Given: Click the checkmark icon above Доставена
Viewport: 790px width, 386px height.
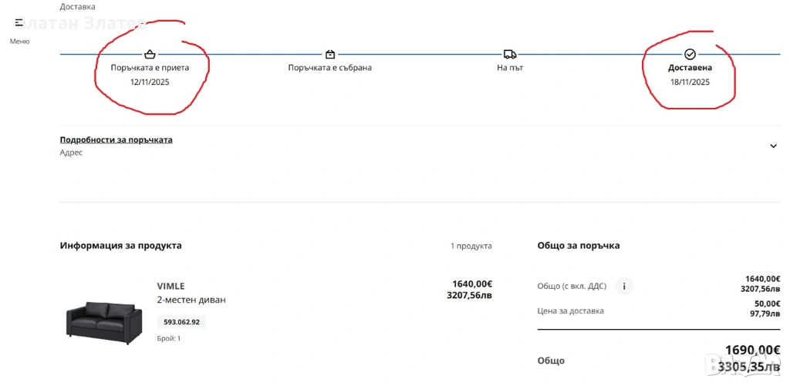Looking at the screenshot, I should pos(690,55).
